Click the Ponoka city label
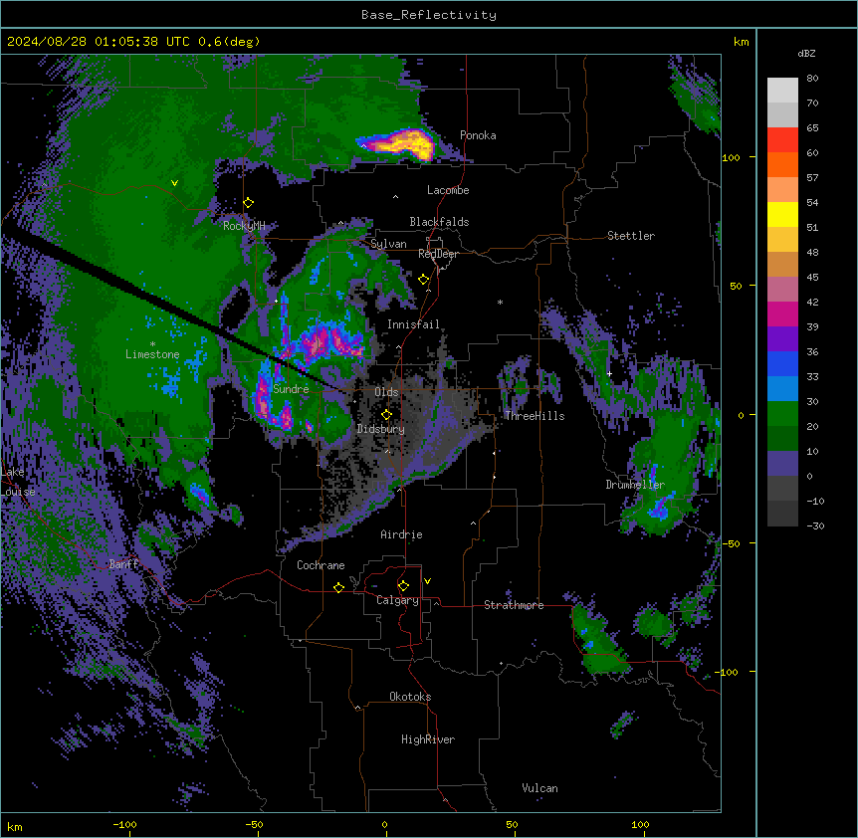 [478, 135]
